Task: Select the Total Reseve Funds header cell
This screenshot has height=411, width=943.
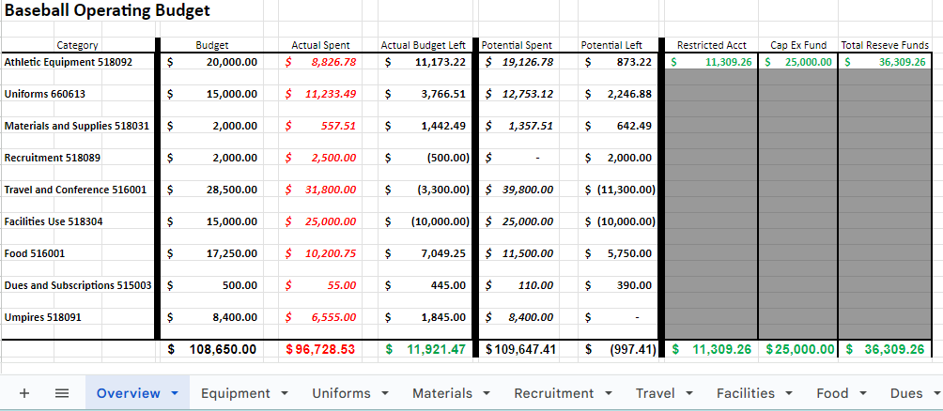Action: [x=885, y=45]
